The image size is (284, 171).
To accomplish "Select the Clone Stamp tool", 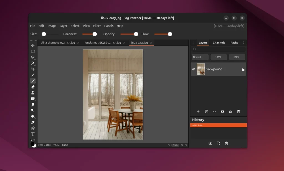I will [x=33, y=93].
